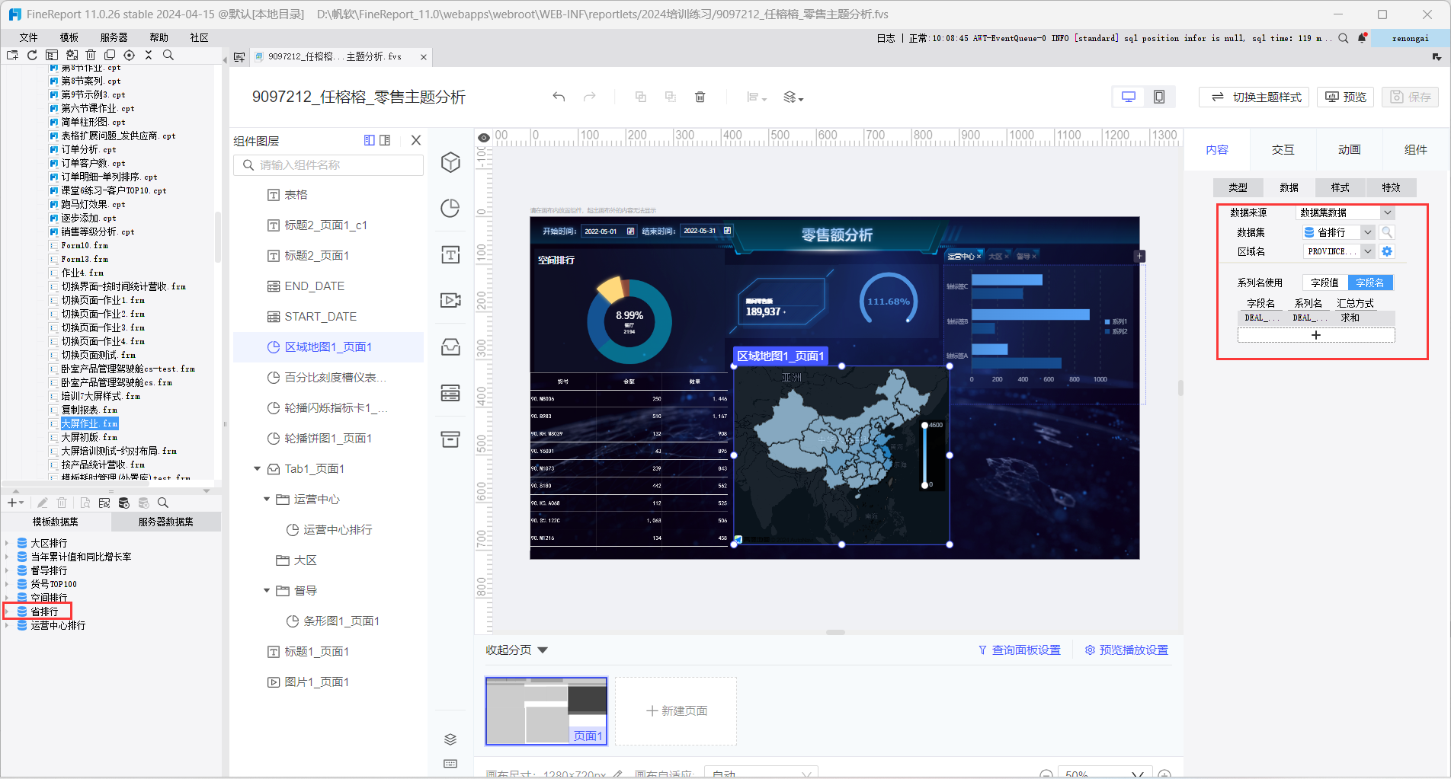The height and width of the screenshot is (779, 1451).
Task: Open the table component category
Action: click(x=451, y=393)
